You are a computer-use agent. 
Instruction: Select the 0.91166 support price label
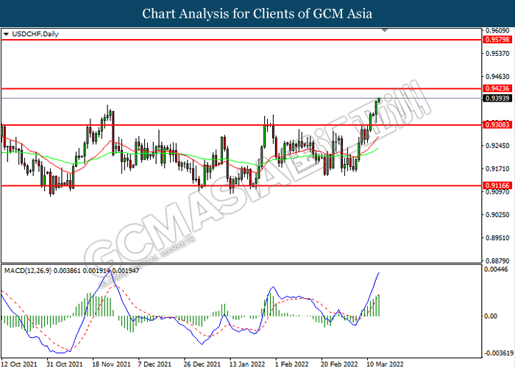pos(497,185)
